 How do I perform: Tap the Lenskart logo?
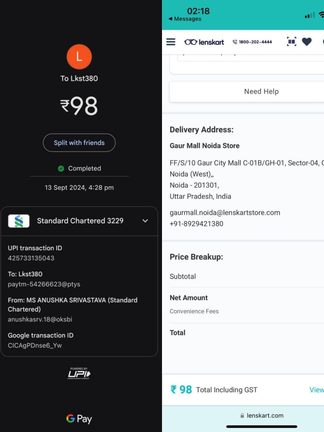[204, 42]
